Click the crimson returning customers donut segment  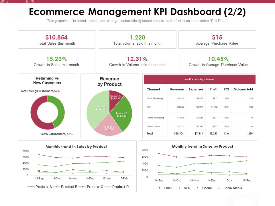(x=34, y=114)
